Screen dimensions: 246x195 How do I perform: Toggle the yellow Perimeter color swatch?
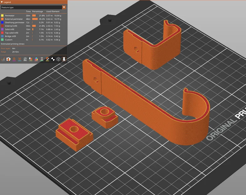tap(2, 16)
